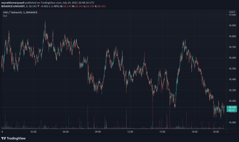Click the red down-arrow price change indicator
The width and height of the screenshot is (239, 142).
[38, 6]
